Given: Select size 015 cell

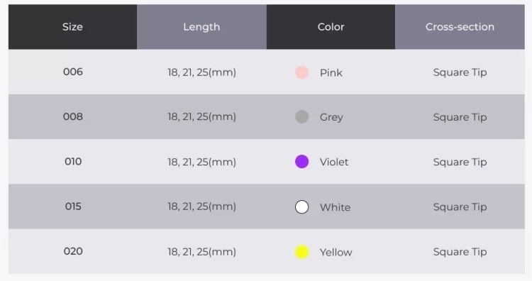Looking at the screenshot, I should pyautogui.click(x=72, y=206).
